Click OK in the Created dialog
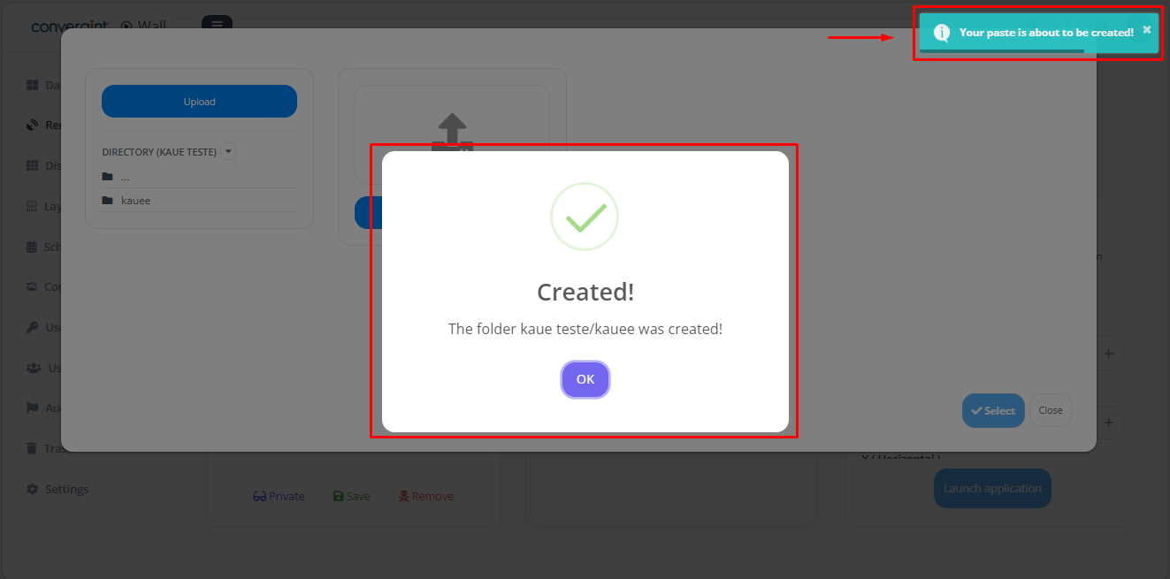Screen dimensions: 1170x579 [x=585, y=379]
